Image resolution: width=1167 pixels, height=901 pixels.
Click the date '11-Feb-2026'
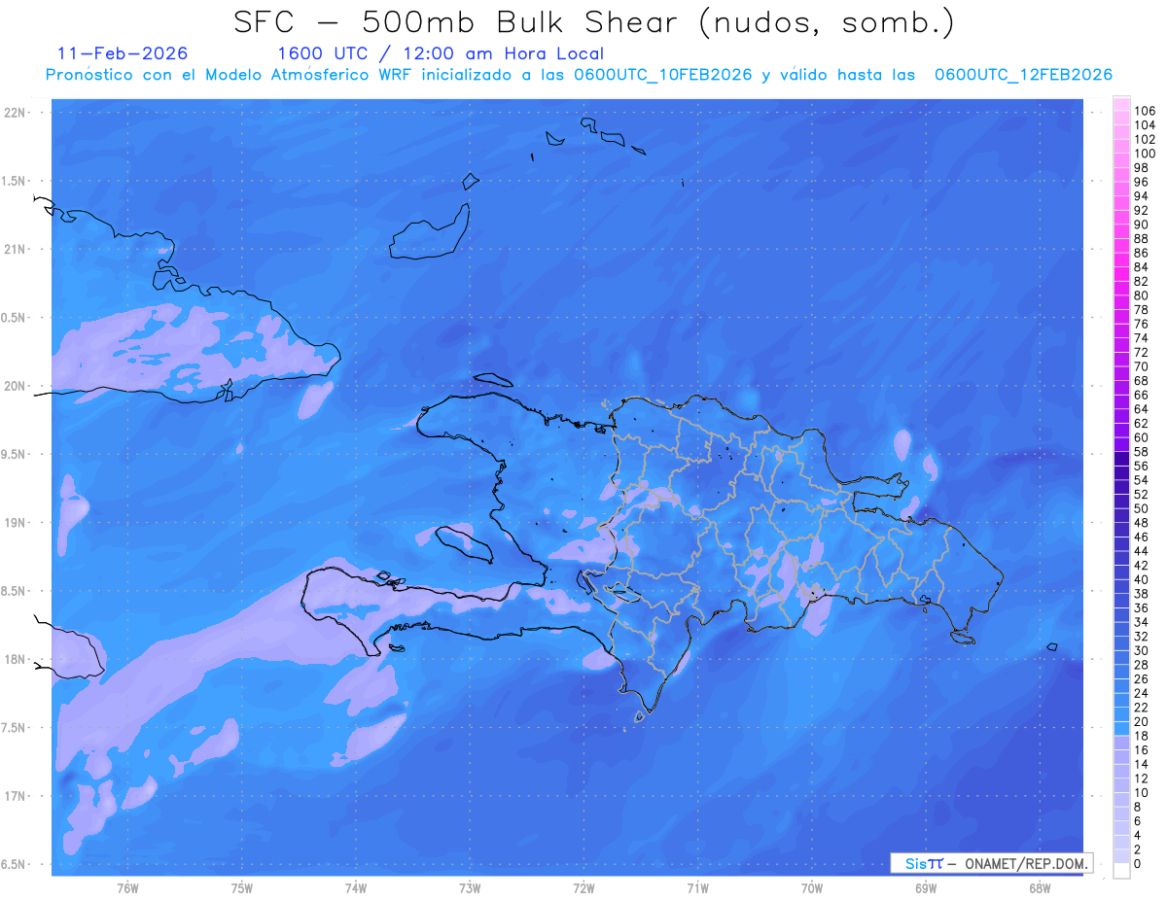tap(124, 53)
